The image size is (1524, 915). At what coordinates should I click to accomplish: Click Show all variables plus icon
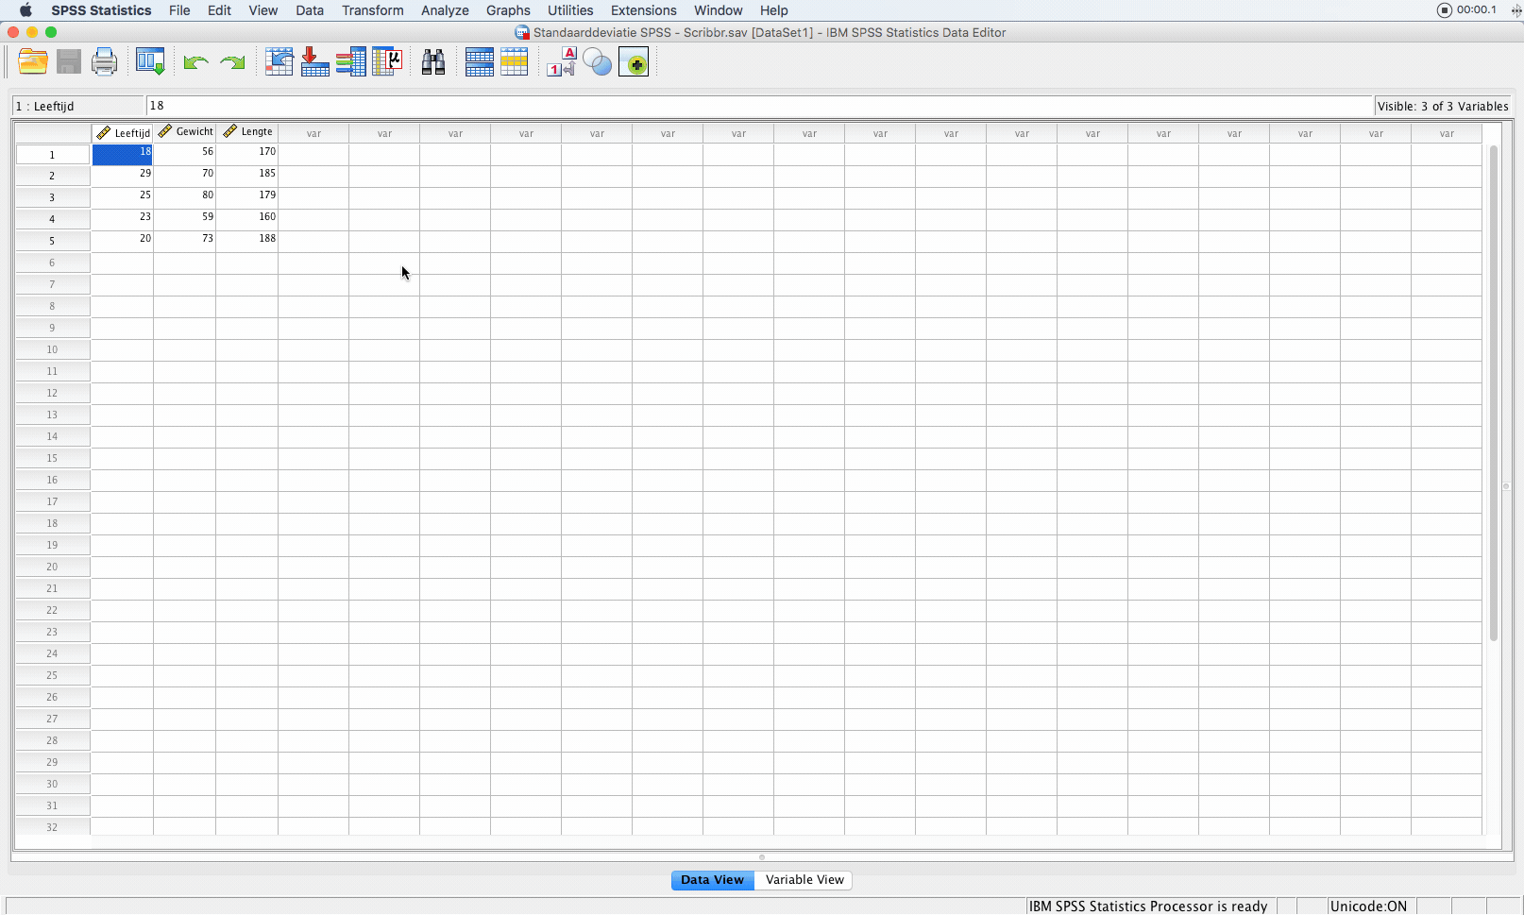[x=634, y=62]
